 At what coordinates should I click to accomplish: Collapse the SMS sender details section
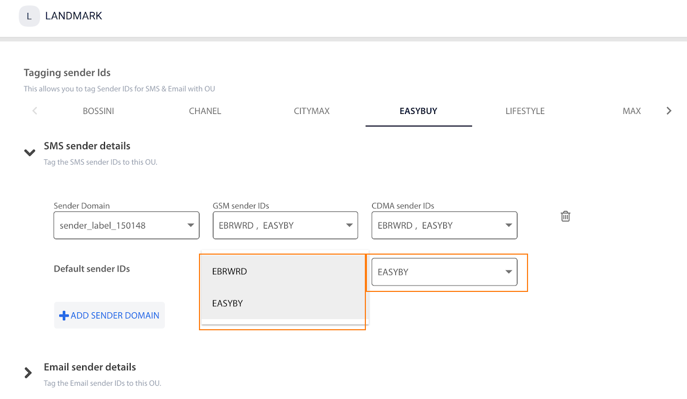[x=29, y=153]
